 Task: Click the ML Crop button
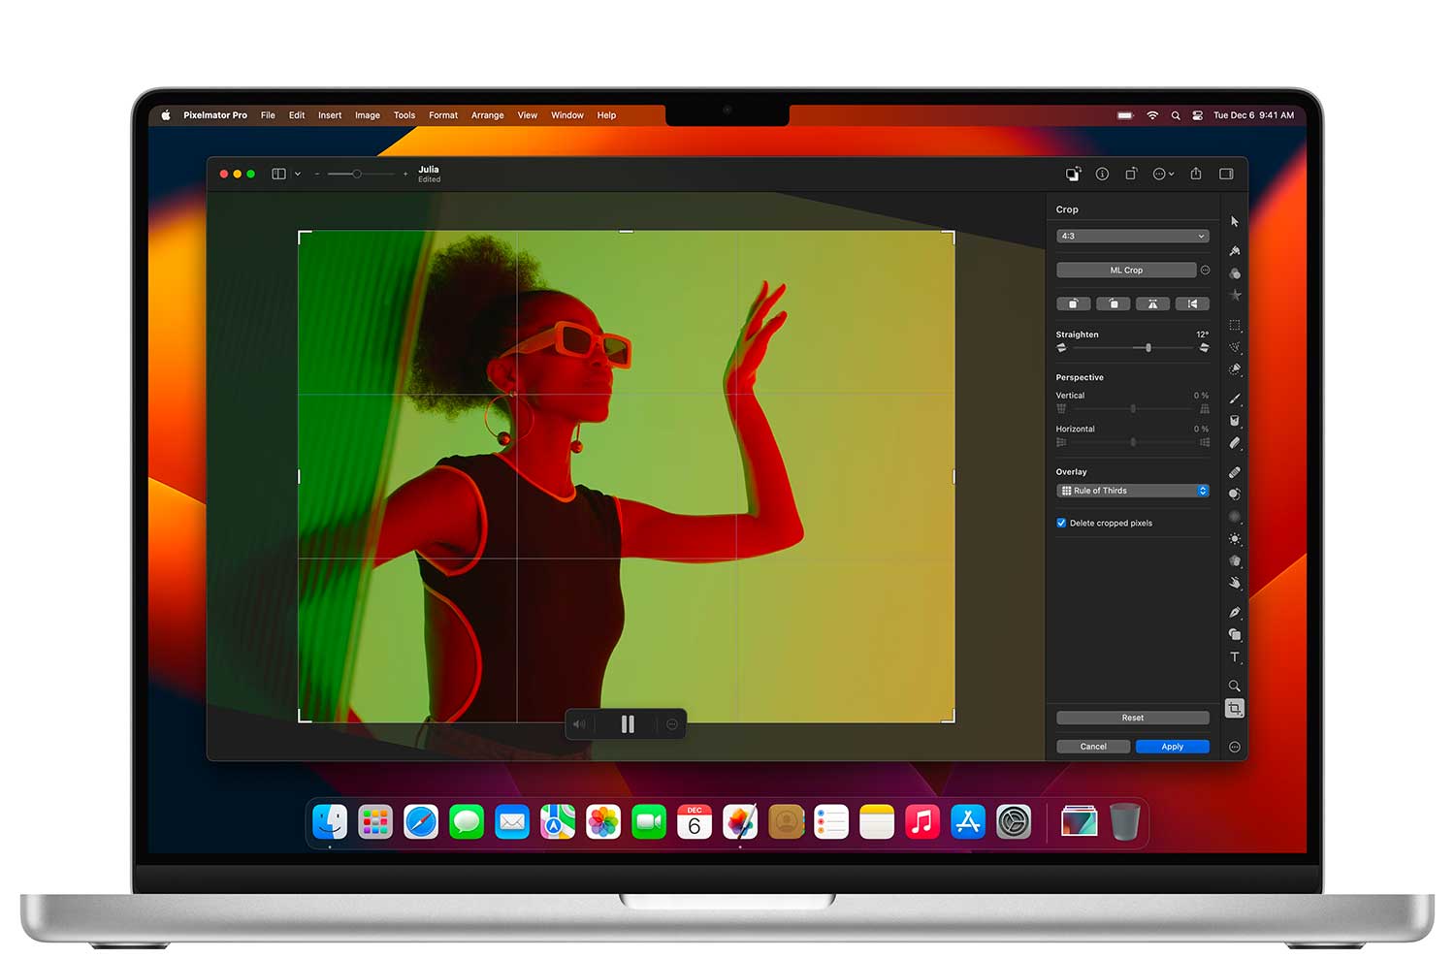[1125, 271]
